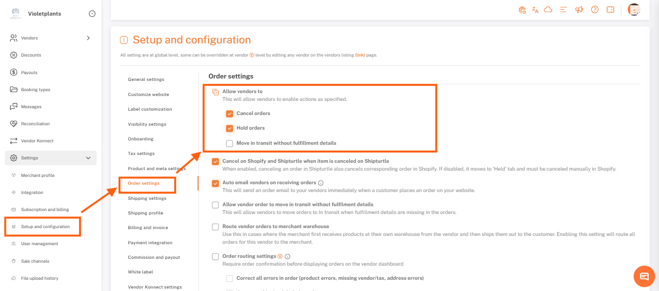659x291 pixels.
Task: Click the megaphone announcements icon
Action: coord(579,10)
